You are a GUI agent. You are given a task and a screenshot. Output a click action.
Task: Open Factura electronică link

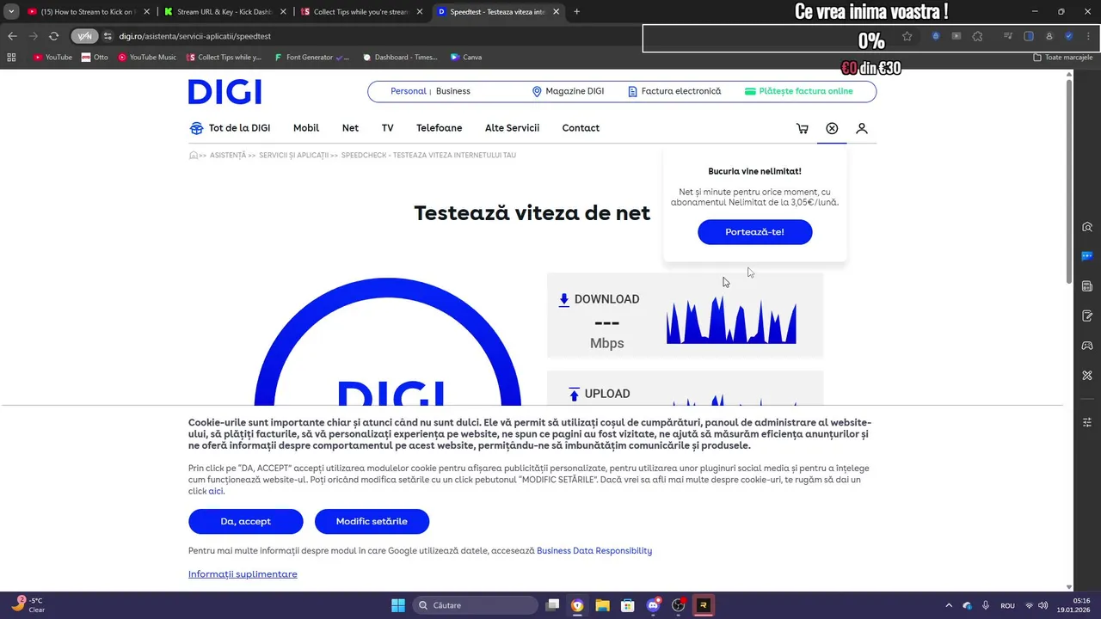click(x=674, y=91)
